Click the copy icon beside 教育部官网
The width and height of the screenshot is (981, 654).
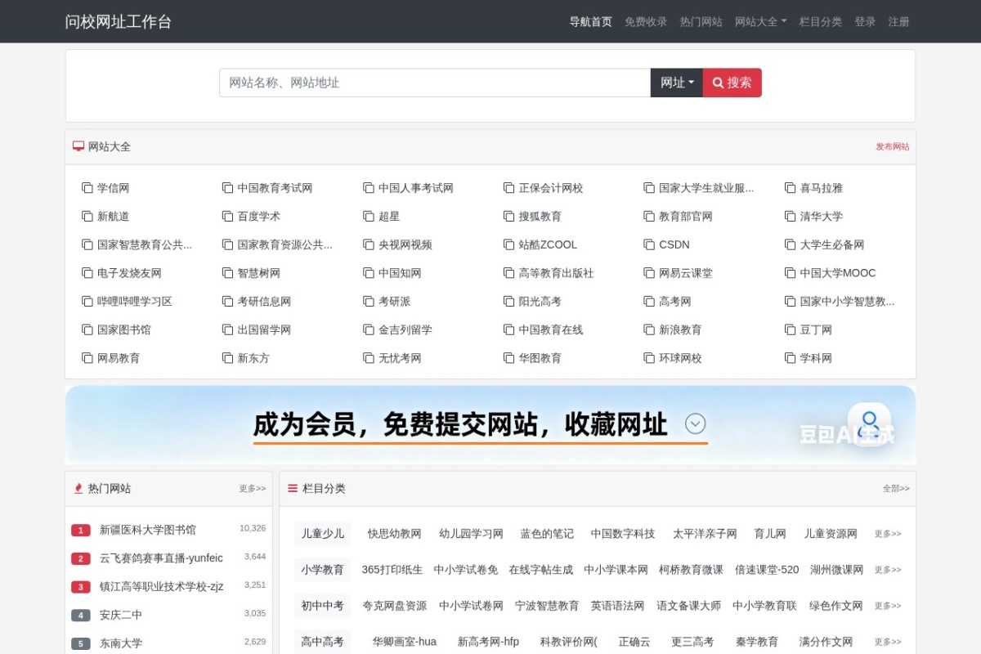(650, 217)
